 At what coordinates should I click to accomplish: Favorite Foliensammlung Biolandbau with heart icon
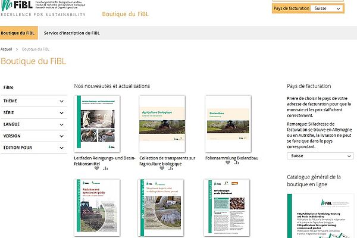click(x=228, y=162)
